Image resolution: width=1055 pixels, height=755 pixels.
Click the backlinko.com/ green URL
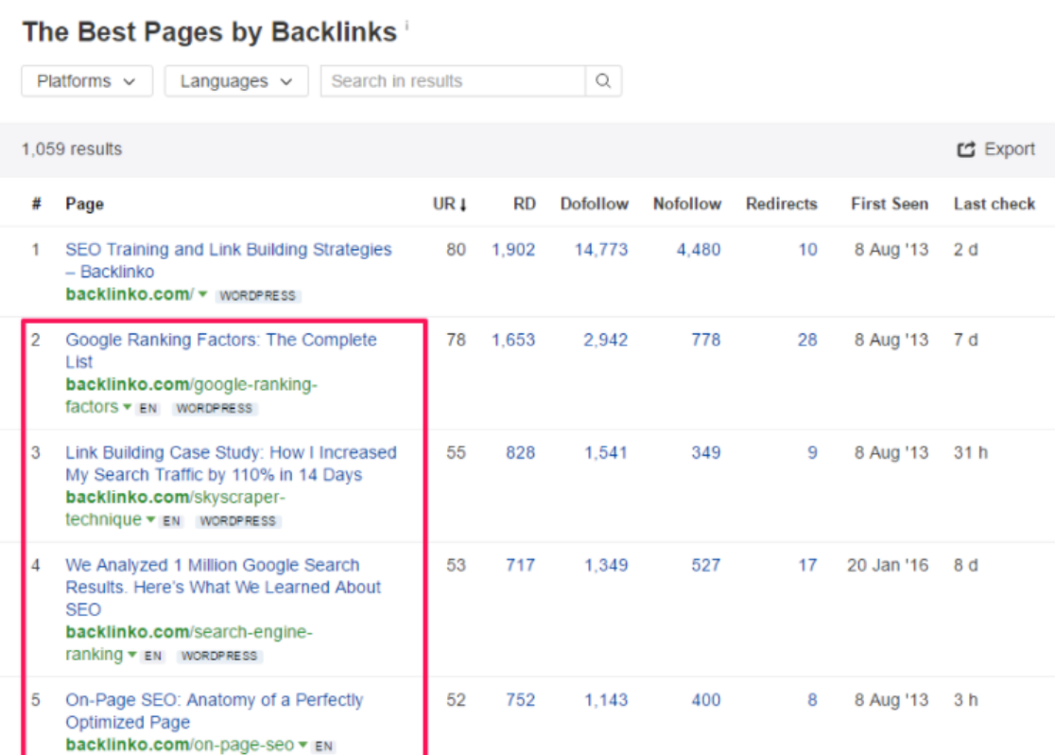coord(130,294)
